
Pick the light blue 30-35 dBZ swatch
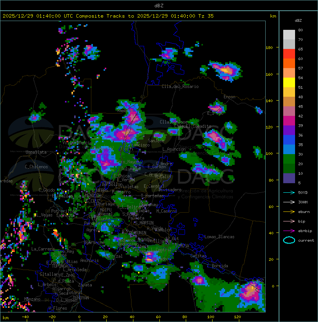pyautogui.click(x=289, y=150)
